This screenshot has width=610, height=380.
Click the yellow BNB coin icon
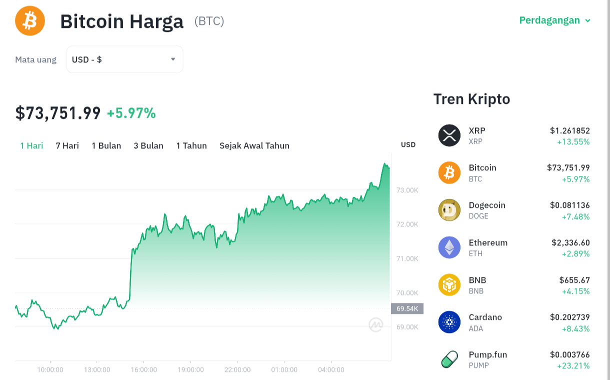[449, 285]
